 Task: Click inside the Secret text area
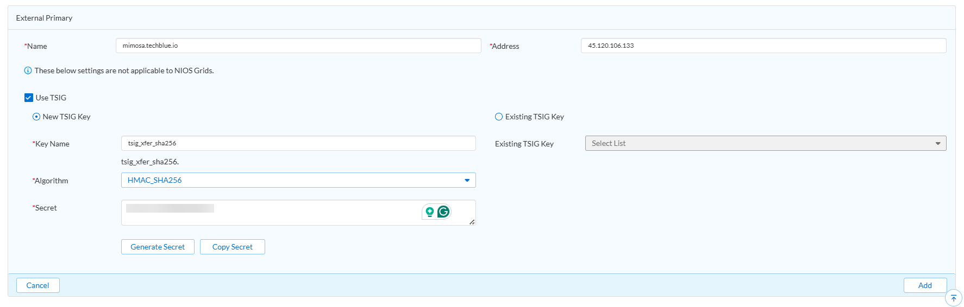click(272, 215)
